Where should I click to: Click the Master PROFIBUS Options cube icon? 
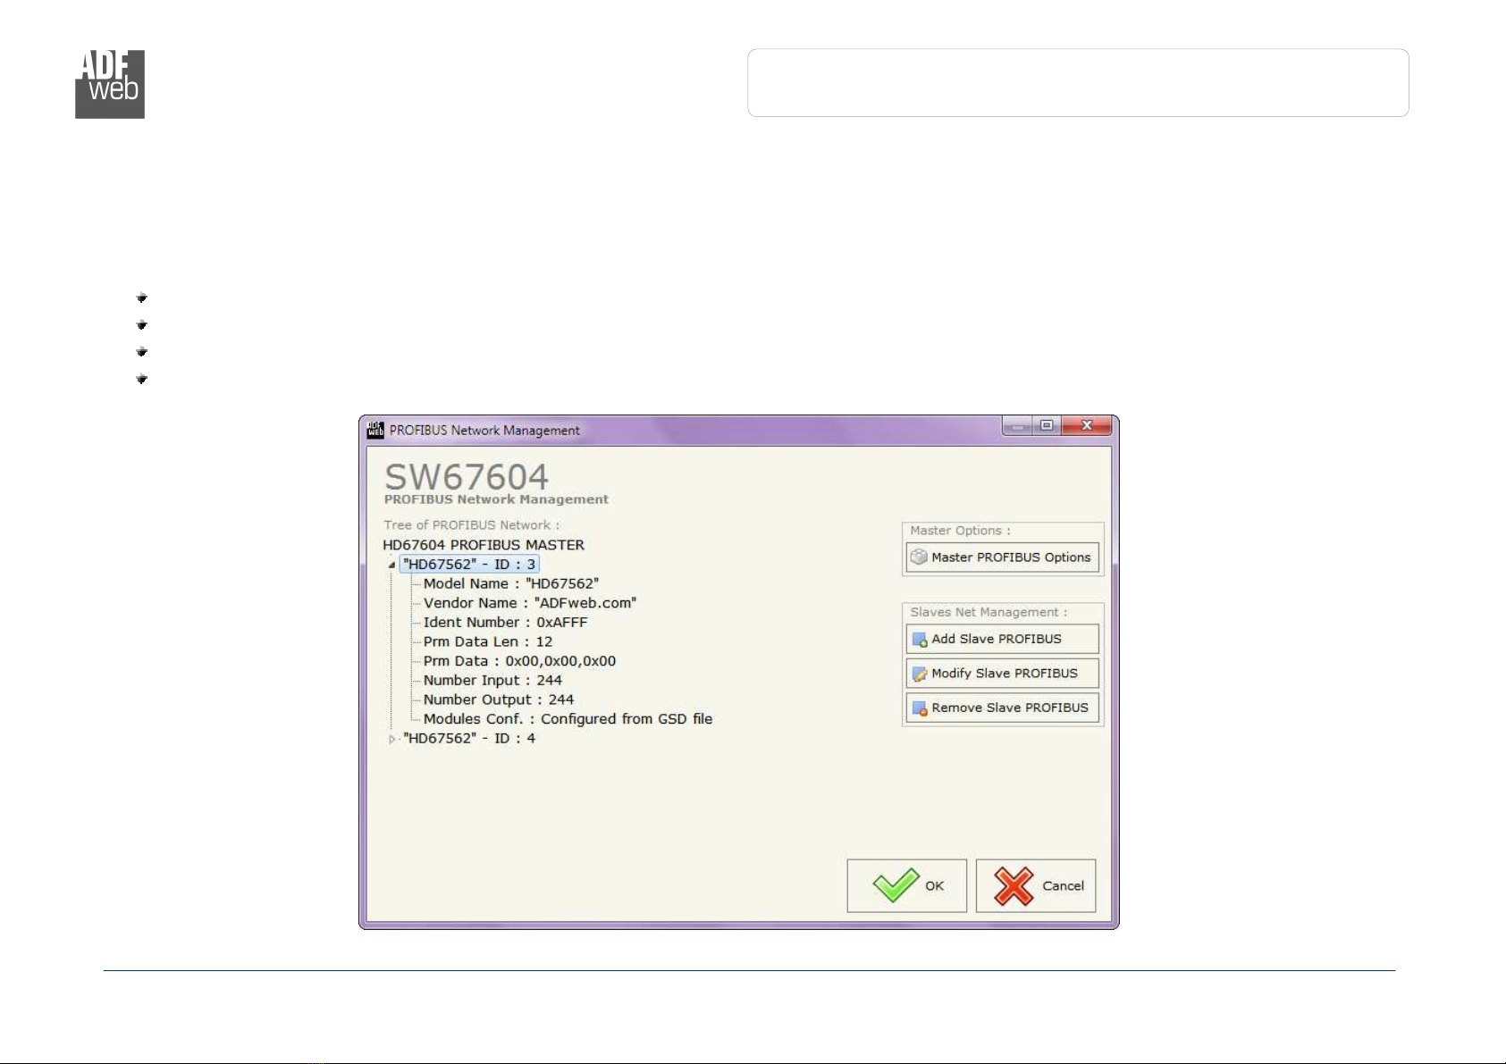[x=919, y=557]
